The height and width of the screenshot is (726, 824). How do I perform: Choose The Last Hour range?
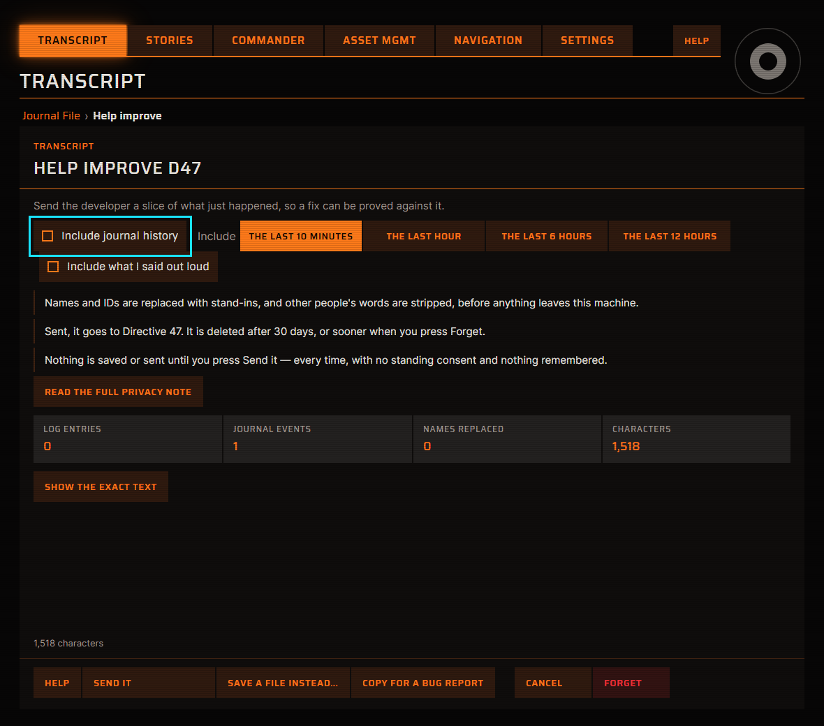(x=424, y=236)
